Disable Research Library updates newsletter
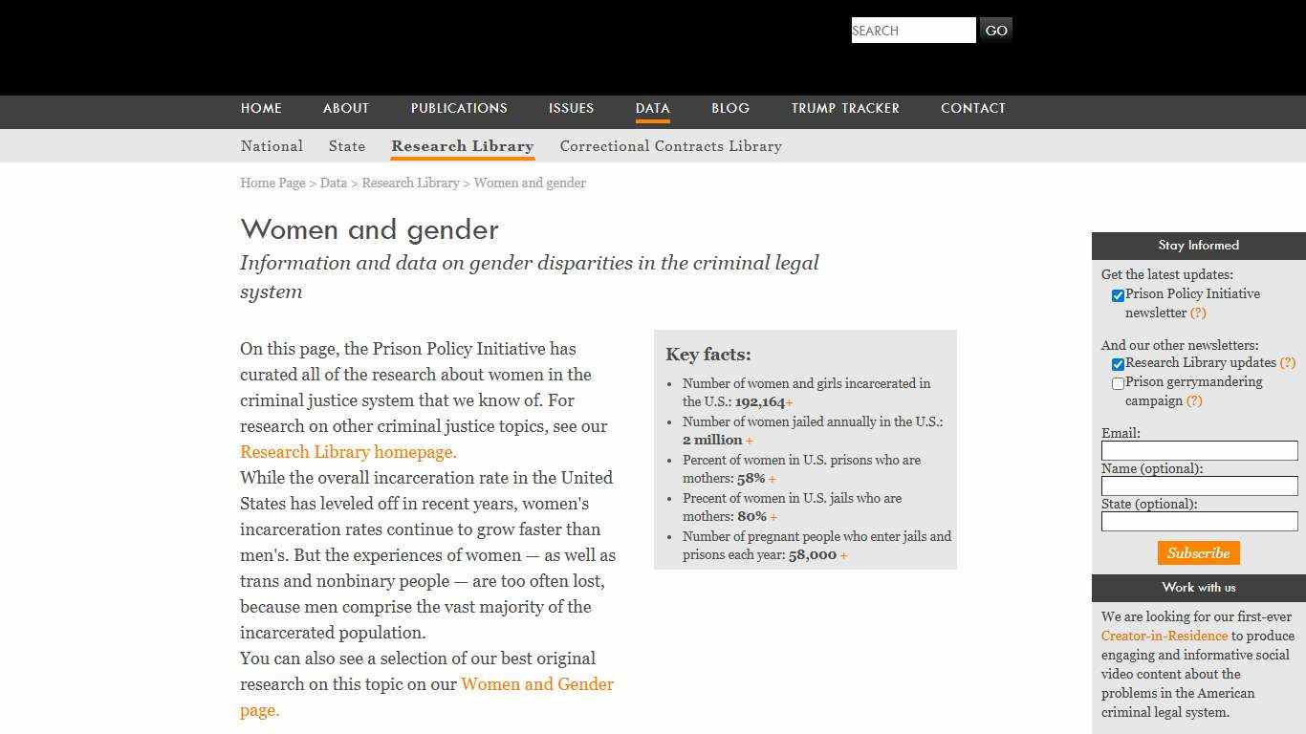The height and width of the screenshot is (734, 1306). (1118, 364)
